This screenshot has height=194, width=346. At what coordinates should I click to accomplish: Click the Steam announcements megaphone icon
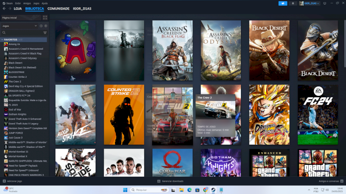point(283,3)
